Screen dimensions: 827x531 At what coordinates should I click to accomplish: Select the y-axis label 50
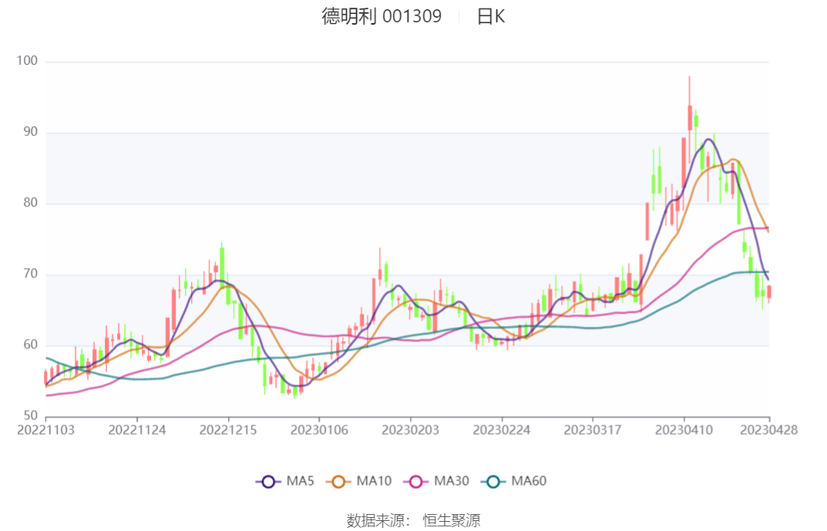[32, 414]
